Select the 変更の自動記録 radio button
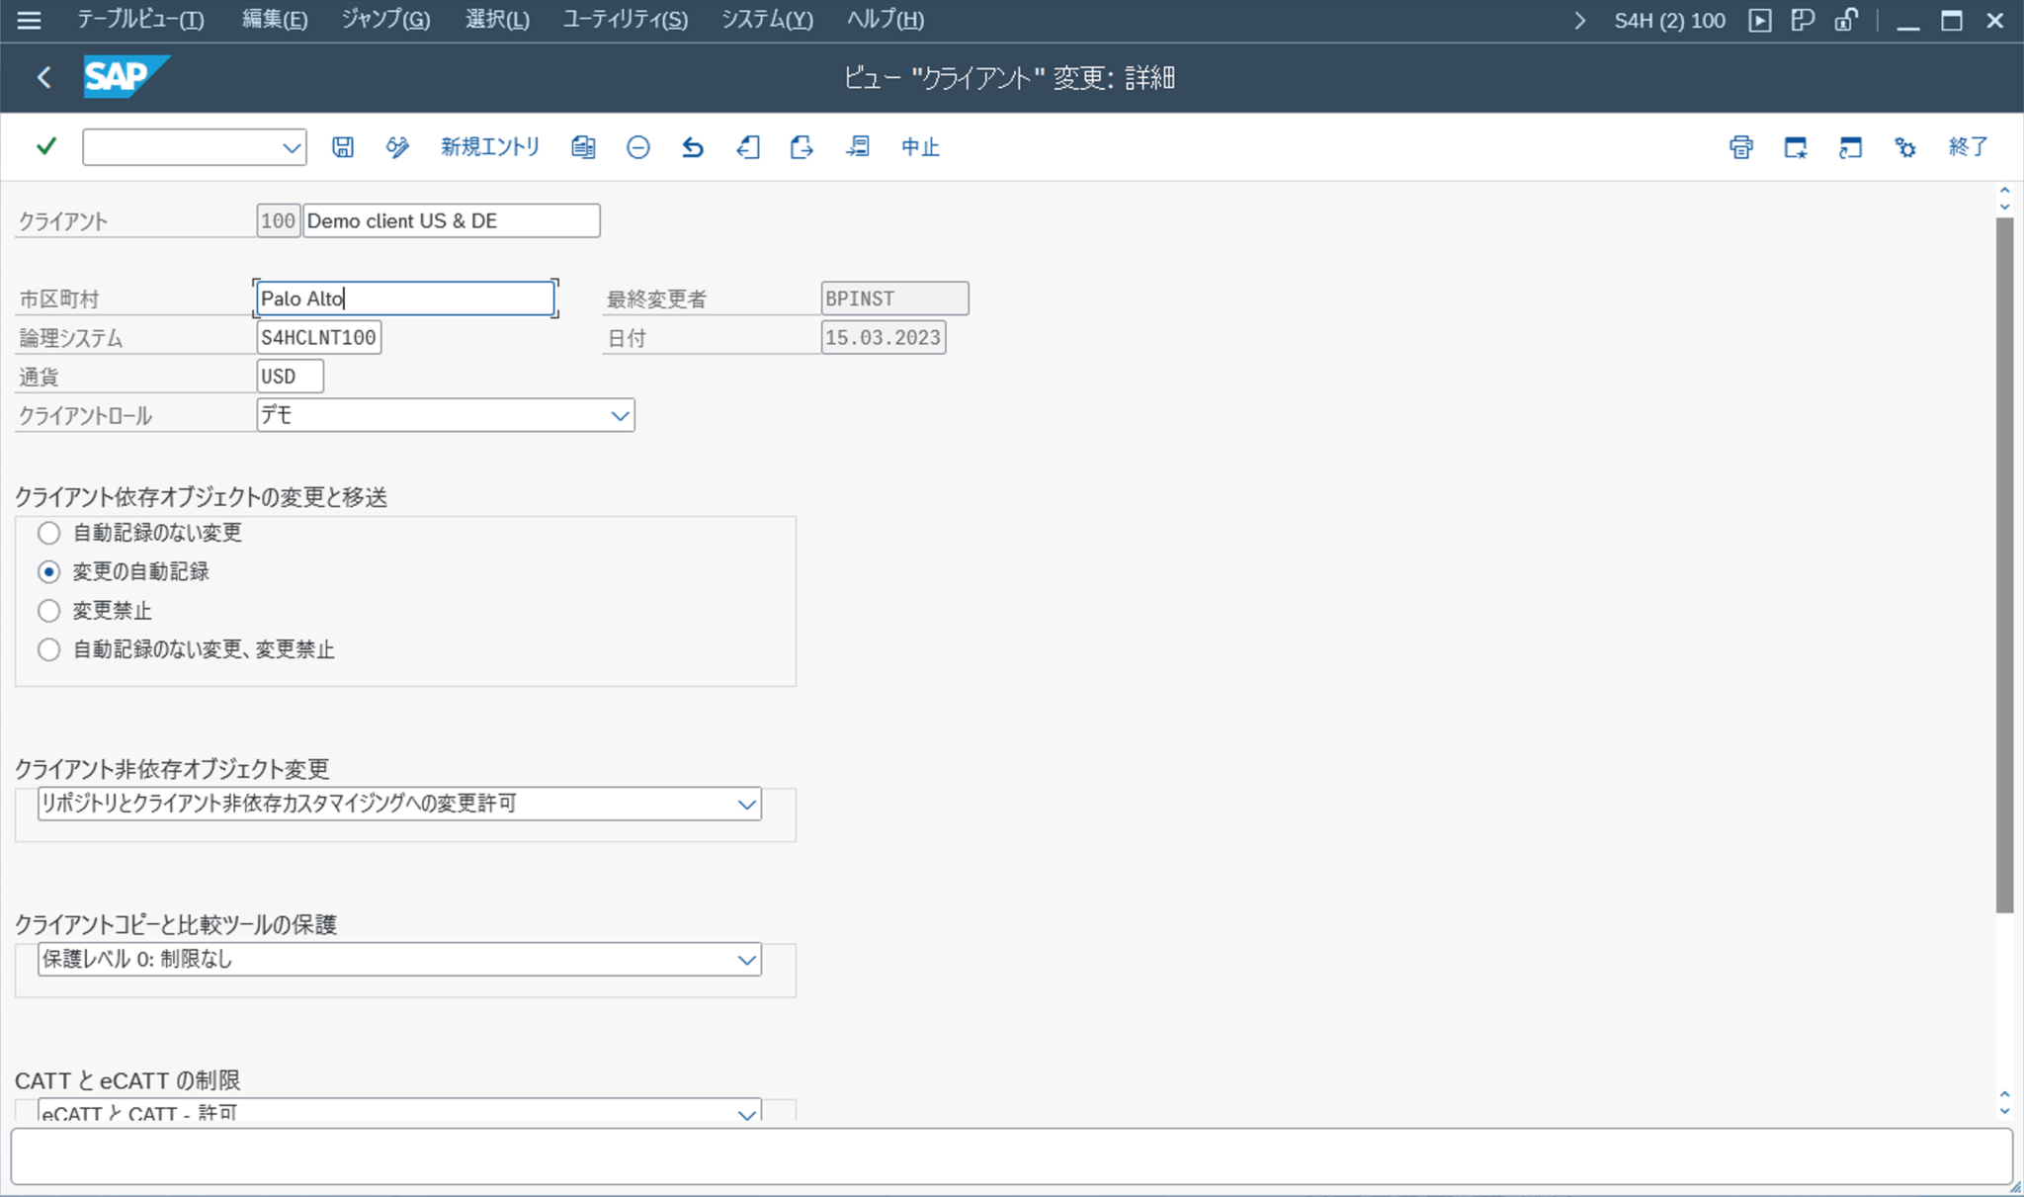The image size is (2024, 1197). 49,571
